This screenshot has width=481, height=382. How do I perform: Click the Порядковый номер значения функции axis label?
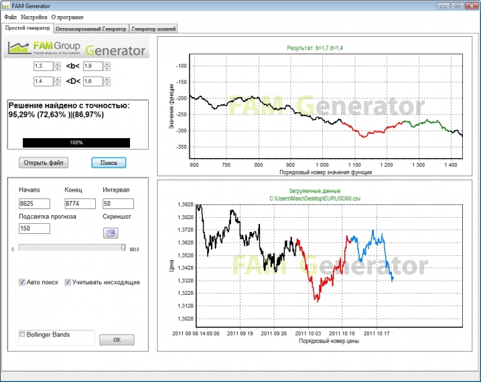point(326,172)
